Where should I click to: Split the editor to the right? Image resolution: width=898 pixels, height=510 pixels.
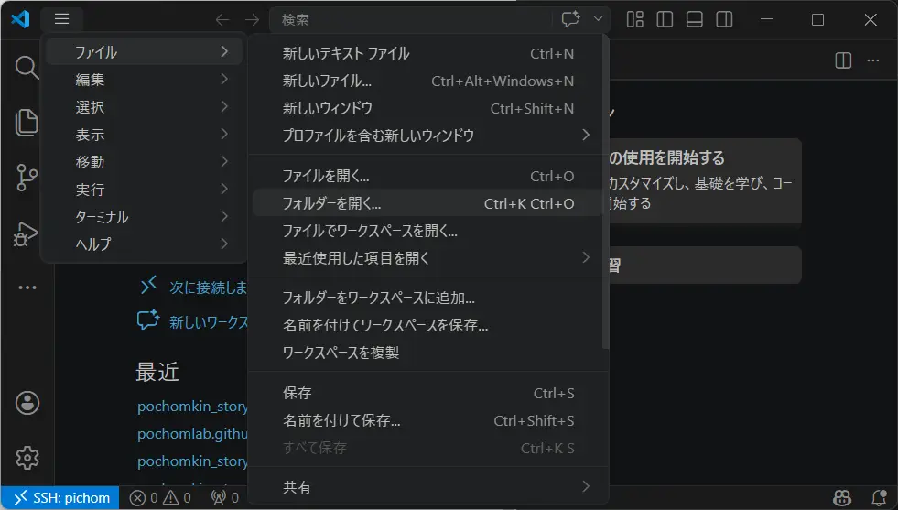(x=843, y=60)
